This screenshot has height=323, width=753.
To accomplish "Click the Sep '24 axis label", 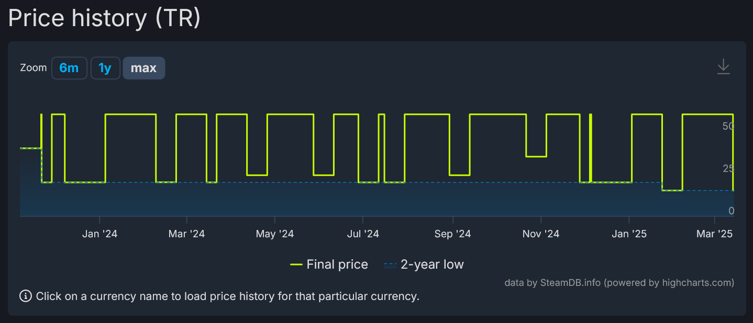I will 452,234.
